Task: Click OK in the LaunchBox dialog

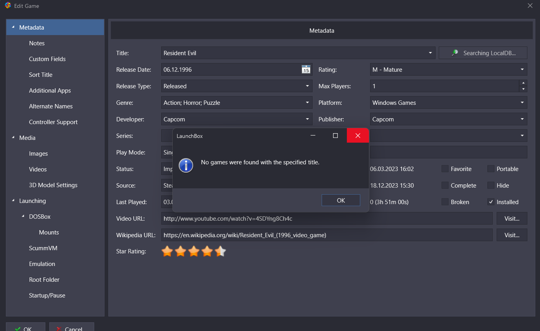Action: (341, 200)
